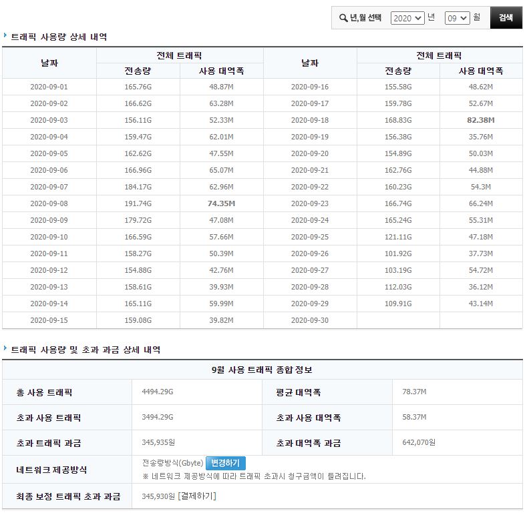Select transfer value 165.24G
531x515 pixels.
point(398,220)
